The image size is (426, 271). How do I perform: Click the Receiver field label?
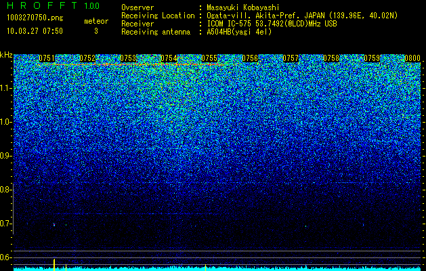click(137, 24)
